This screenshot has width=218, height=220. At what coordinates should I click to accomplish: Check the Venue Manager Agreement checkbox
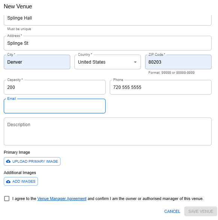[x=7, y=199]
